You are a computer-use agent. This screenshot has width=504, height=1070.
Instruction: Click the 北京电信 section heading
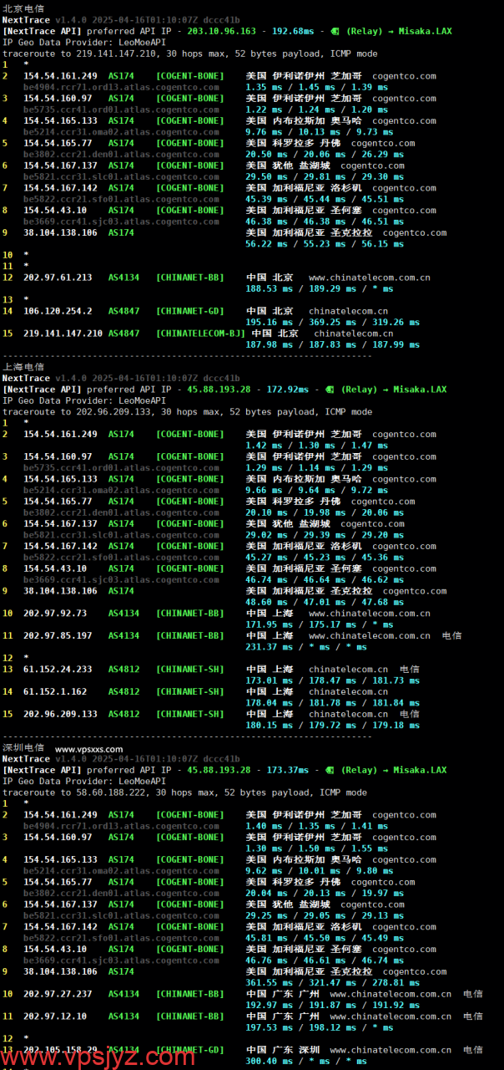[x=23, y=8]
